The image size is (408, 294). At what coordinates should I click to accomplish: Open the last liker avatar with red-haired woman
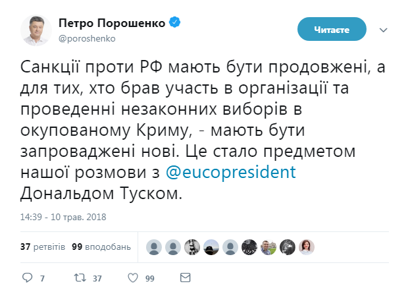307,247
